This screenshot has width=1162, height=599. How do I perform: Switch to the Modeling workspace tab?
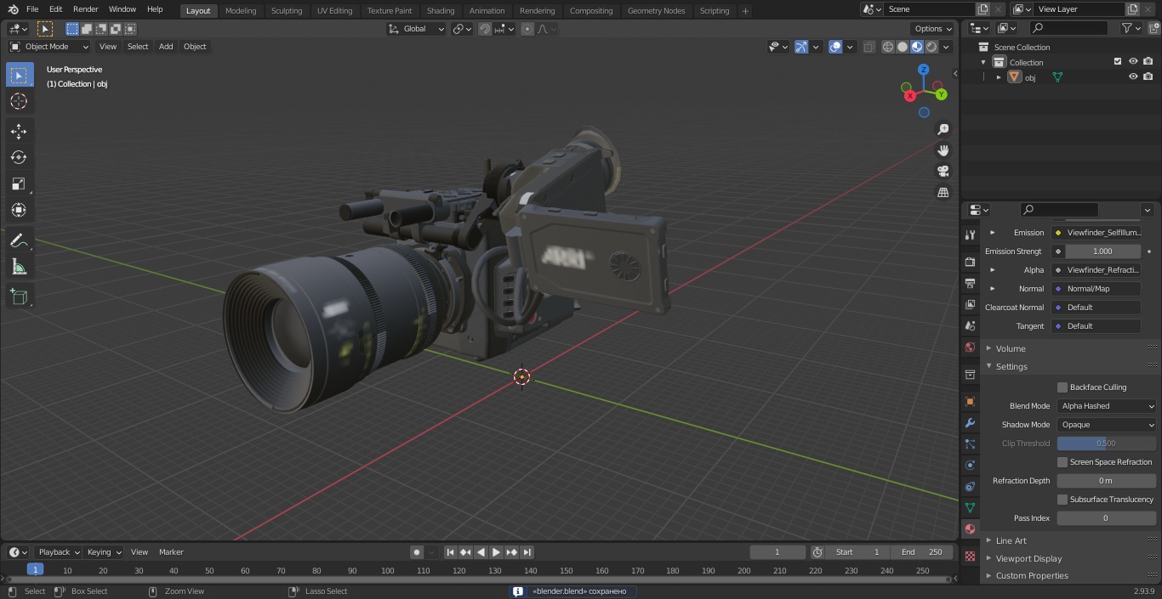pos(241,10)
